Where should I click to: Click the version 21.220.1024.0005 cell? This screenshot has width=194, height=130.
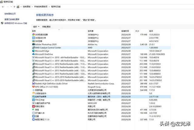157,54
